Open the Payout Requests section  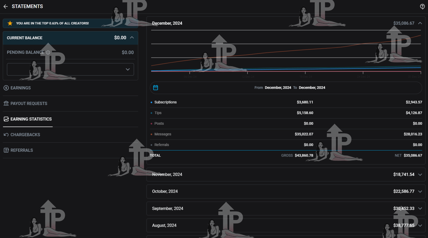click(x=29, y=104)
